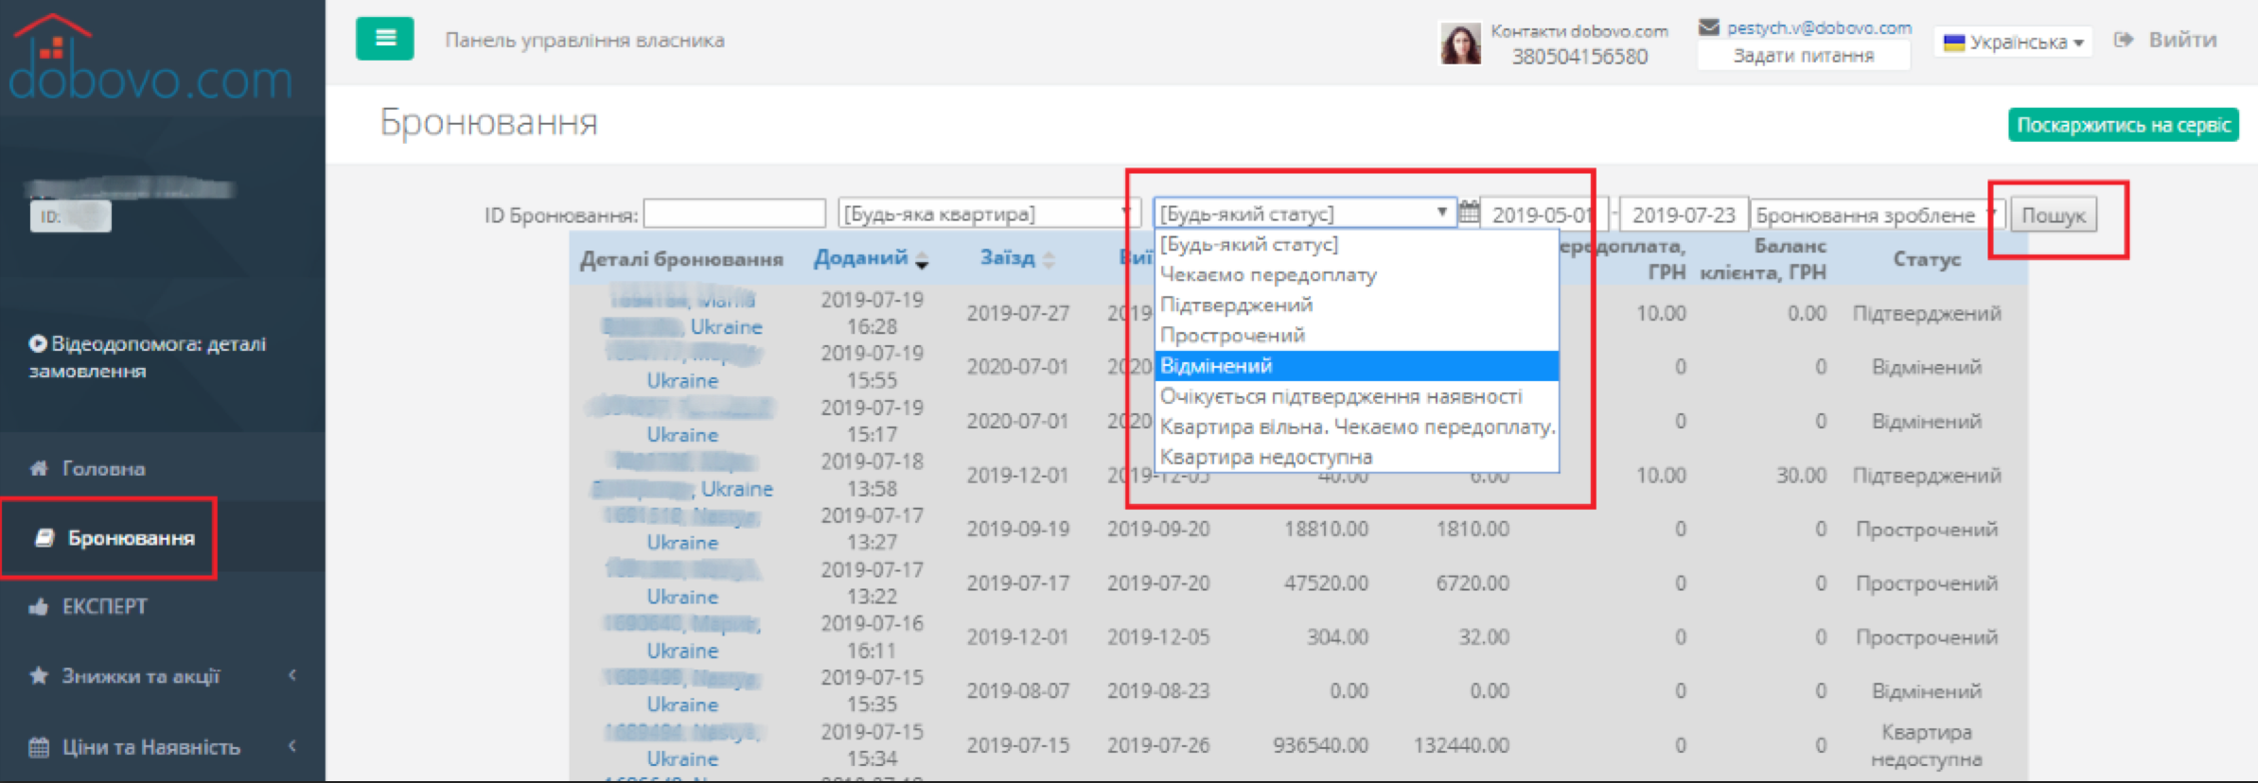Open the 'Бронювання' sidebar item
2258x783 pixels.
[x=132, y=537]
